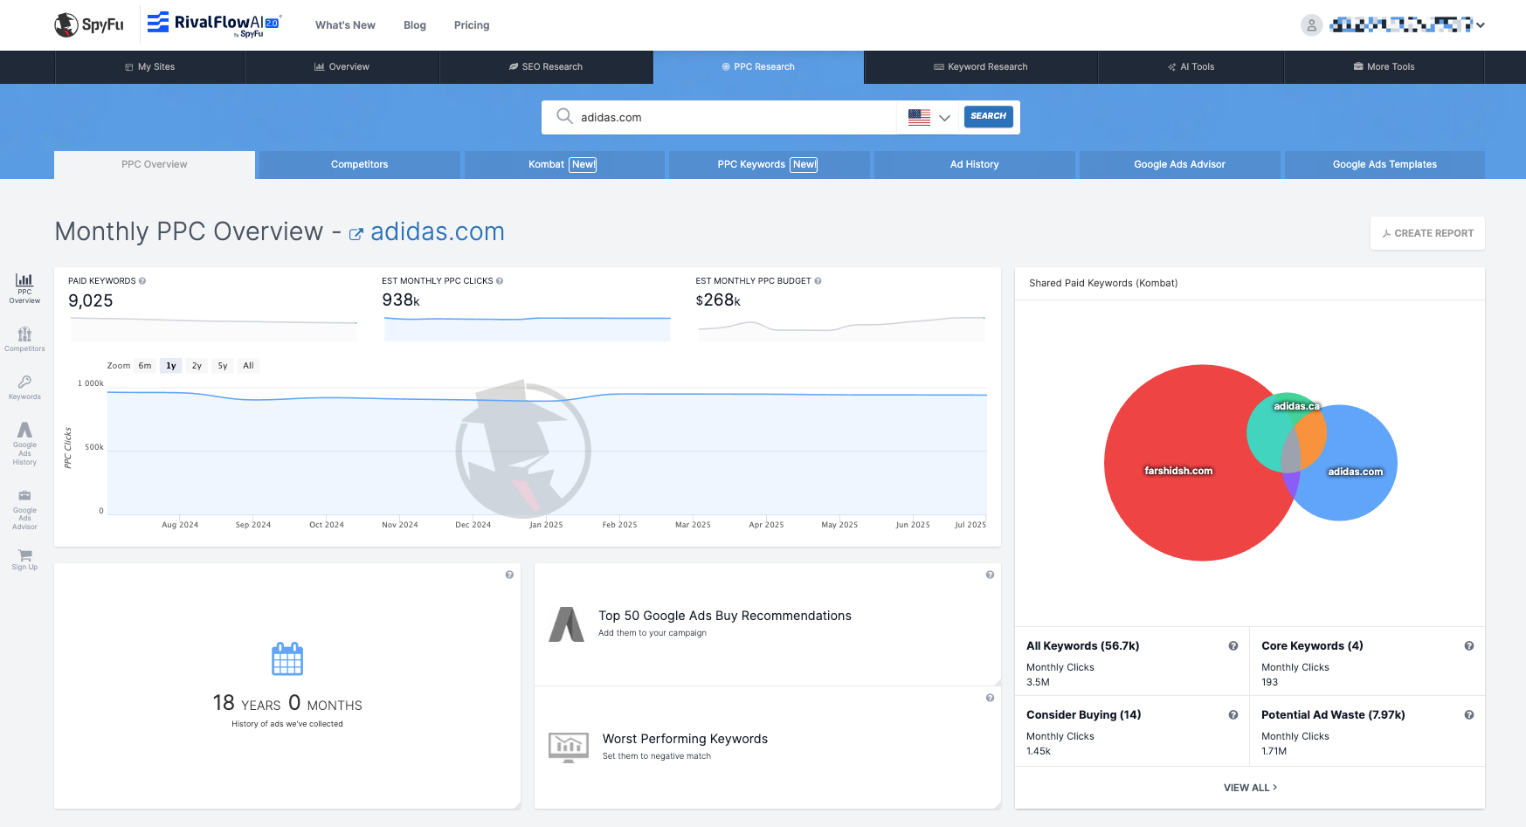Expand the account menu chevron
1526x827 pixels.
point(1481,25)
